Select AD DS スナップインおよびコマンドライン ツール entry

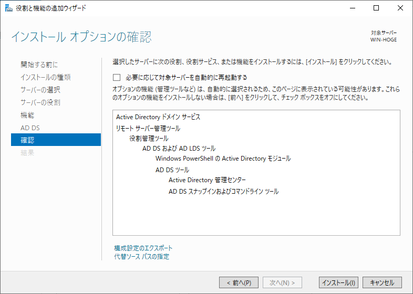coord(224,191)
